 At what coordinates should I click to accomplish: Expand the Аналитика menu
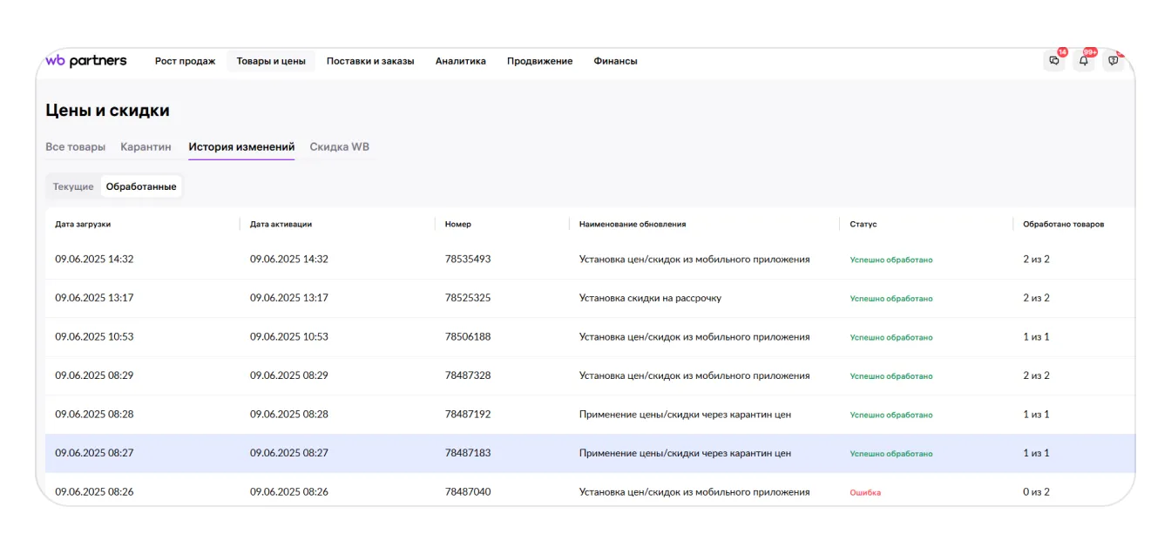(x=460, y=61)
